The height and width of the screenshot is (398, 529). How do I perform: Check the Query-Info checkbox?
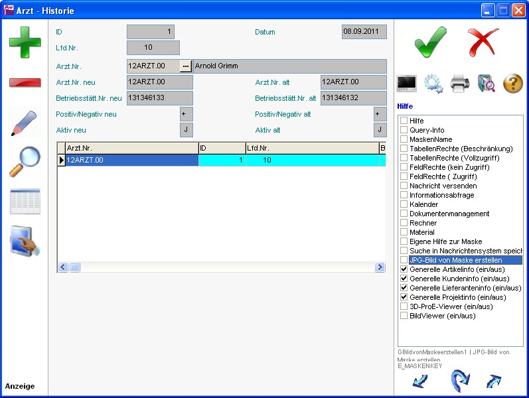tap(404, 131)
